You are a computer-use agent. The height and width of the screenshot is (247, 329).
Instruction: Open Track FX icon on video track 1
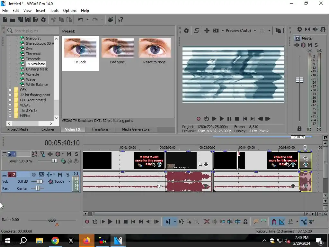coord(50,154)
